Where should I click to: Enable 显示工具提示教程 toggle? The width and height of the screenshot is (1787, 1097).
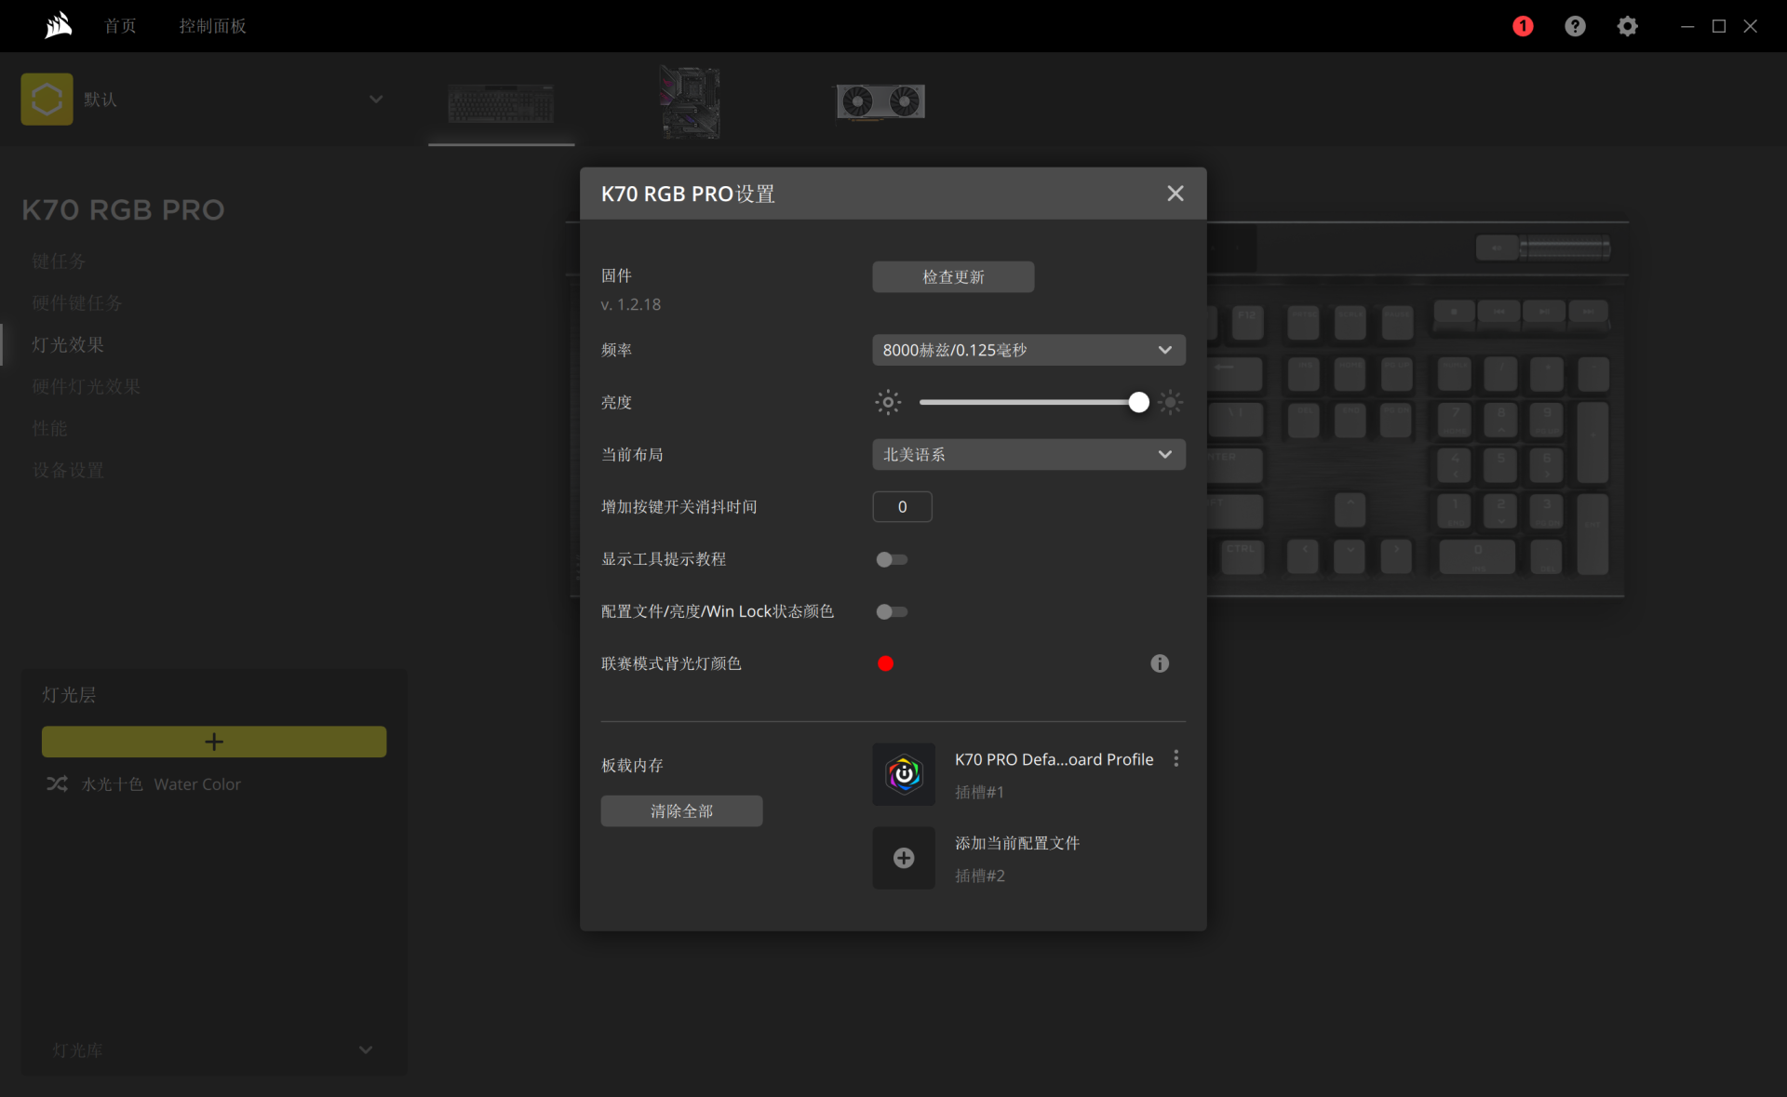pos(891,559)
